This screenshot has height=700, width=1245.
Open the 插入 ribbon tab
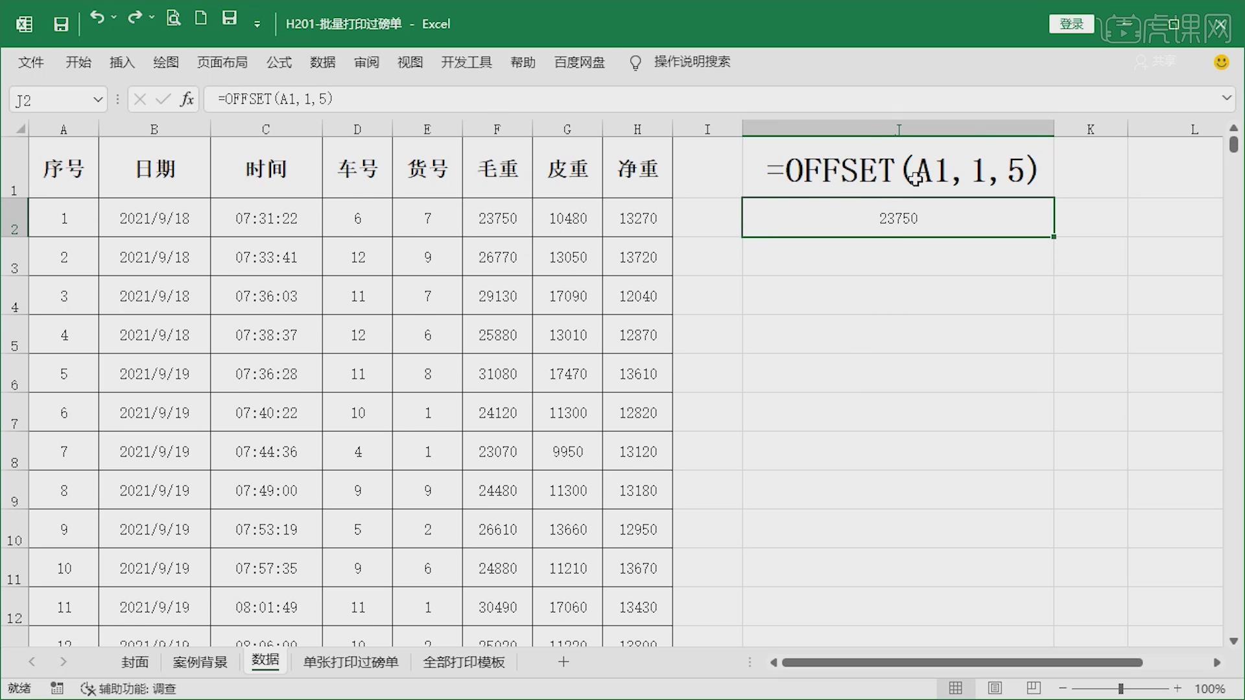tap(122, 62)
